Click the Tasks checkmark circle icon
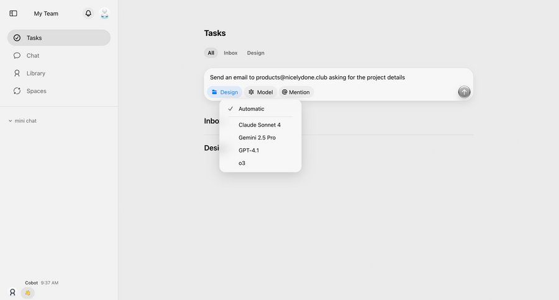This screenshot has width=559, height=300. coord(17,38)
